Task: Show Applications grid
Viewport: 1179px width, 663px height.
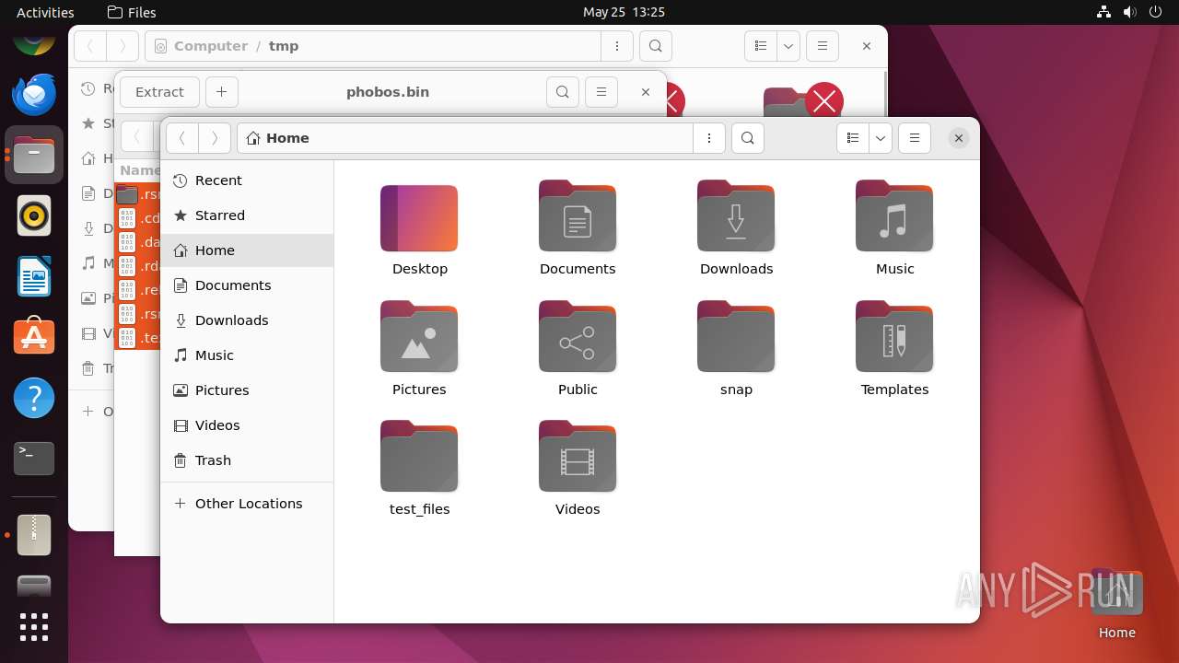Action: (x=34, y=627)
